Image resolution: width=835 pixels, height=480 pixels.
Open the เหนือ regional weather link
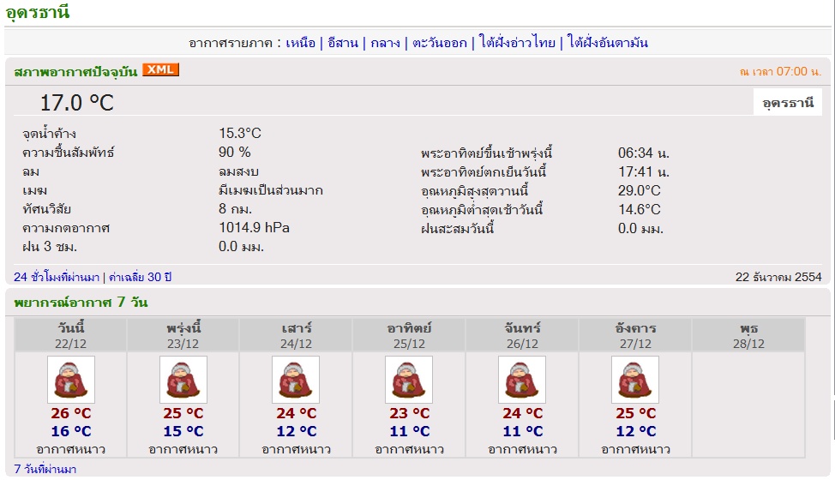coord(300,43)
